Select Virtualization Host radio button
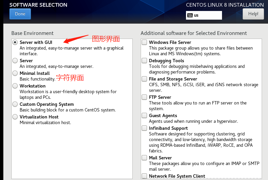 (x=15, y=117)
